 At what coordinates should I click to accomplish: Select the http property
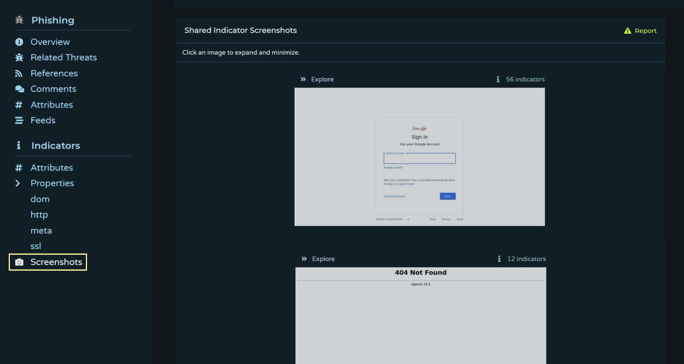(39, 215)
